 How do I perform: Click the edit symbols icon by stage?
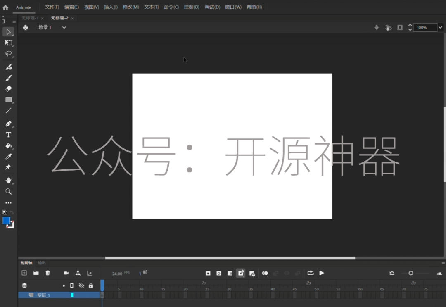coord(26,27)
